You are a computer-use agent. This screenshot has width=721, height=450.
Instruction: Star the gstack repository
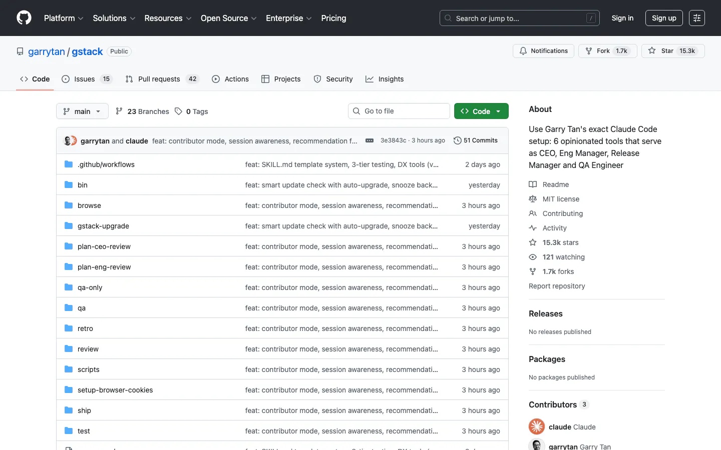[x=652, y=51]
